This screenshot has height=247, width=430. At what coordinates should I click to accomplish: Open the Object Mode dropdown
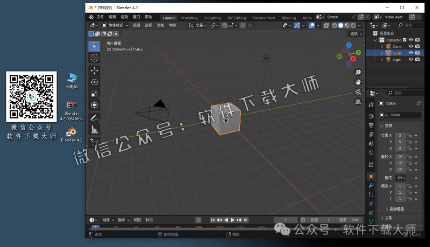coord(113,25)
